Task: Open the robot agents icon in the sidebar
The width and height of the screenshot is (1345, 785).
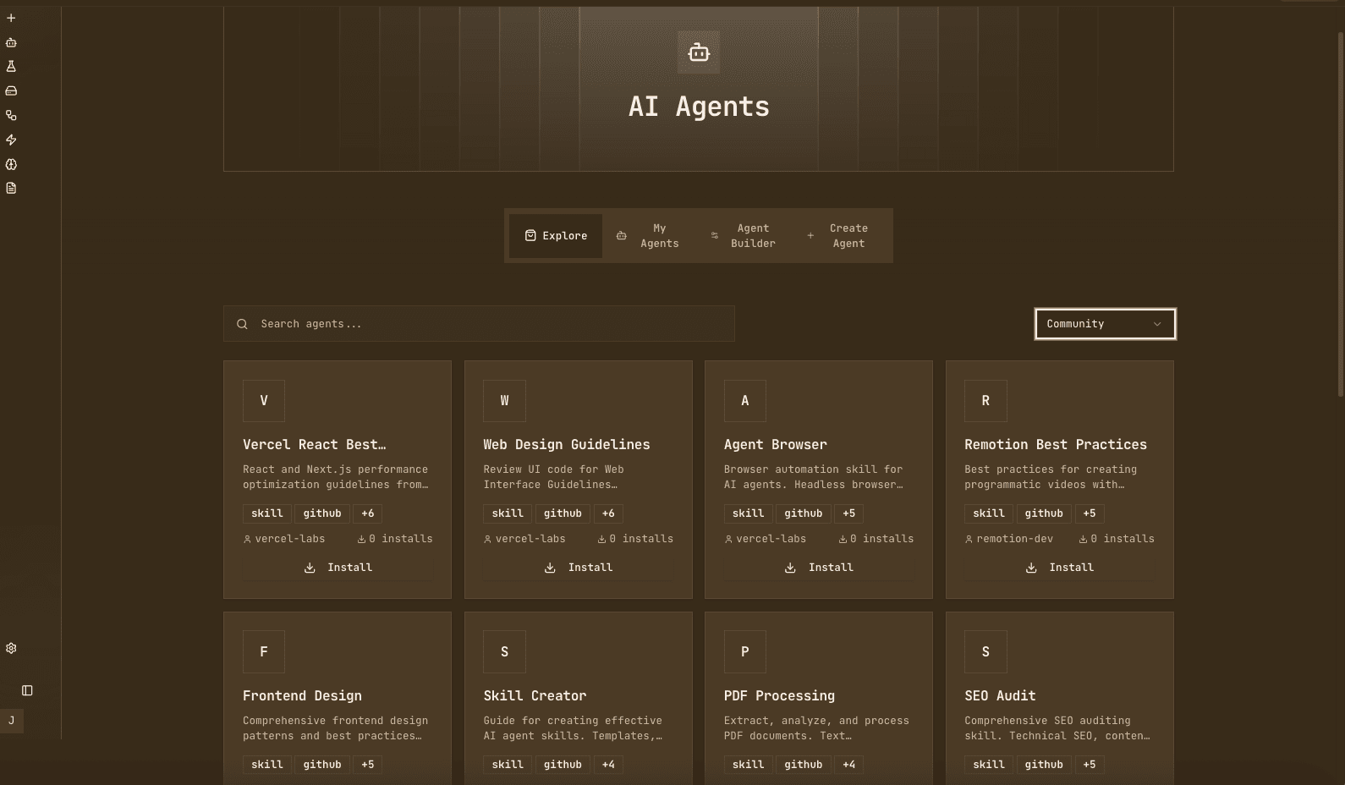Action: tap(11, 42)
